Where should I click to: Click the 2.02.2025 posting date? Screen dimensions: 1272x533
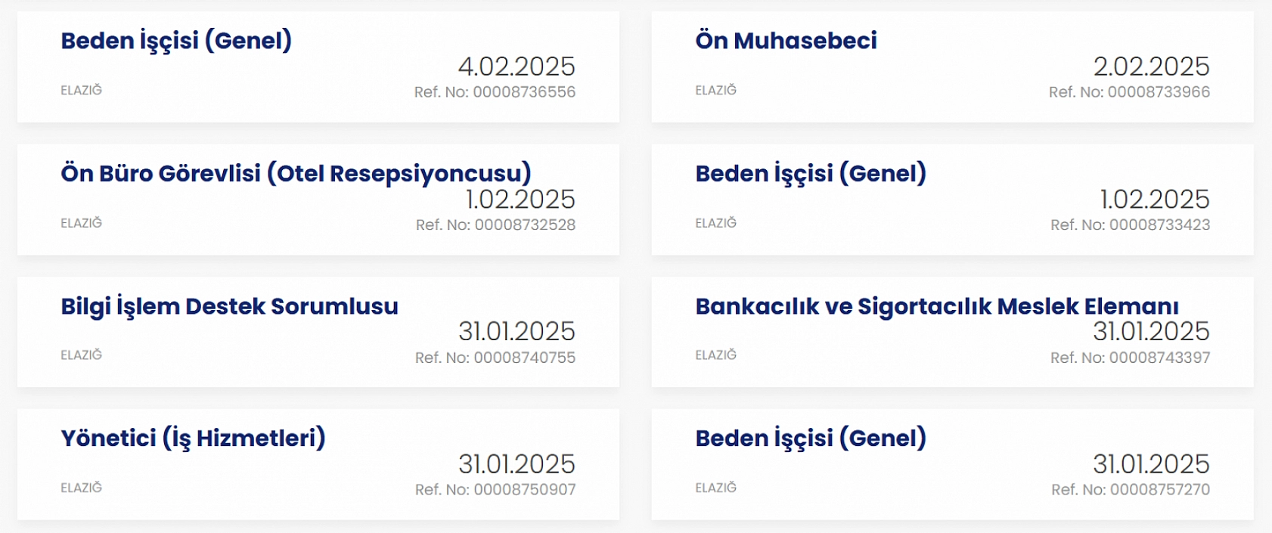1151,67
